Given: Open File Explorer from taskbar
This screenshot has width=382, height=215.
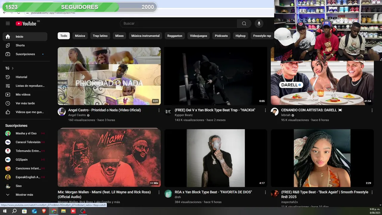Looking at the screenshot, I should [x=64, y=211].
